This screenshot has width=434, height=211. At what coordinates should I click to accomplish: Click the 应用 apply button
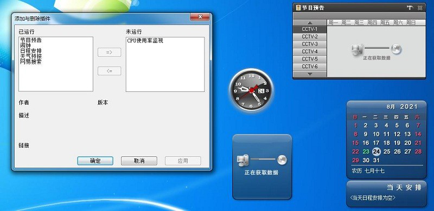(x=183, y=161)
